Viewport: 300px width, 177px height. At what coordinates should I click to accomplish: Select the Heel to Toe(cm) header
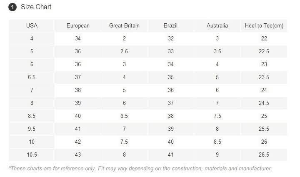[x=264, y=26]
